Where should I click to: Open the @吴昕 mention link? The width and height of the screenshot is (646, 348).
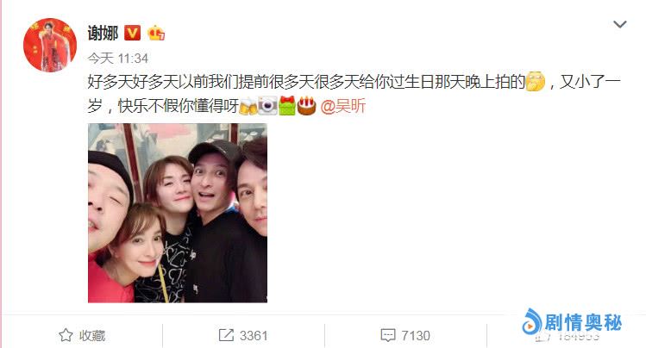pyautogui.click(x=342, y=106)
